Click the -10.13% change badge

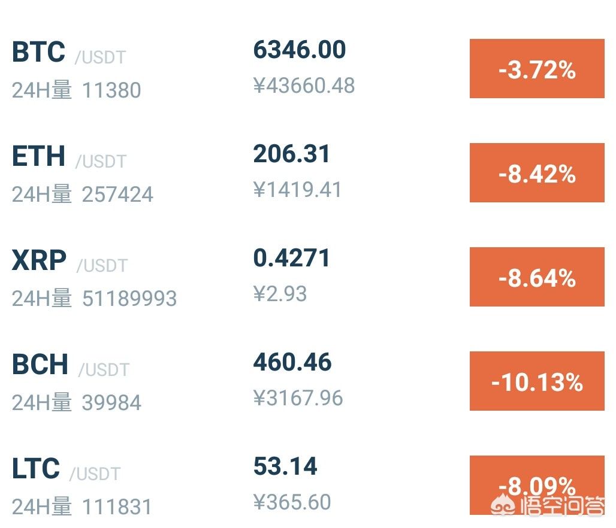(537, 381)
